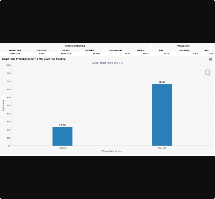
Task: Click the Q watermark logo on chart
Action: (207, 73)
